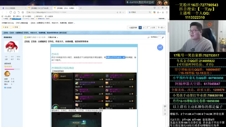
Task: Click the floating back-to-top icon
Action: pyautogui.click(x=165, y=110)
